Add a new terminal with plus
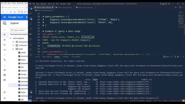This screenshot has height=104, width=185. pyautogui.click(x=171, y=57)
